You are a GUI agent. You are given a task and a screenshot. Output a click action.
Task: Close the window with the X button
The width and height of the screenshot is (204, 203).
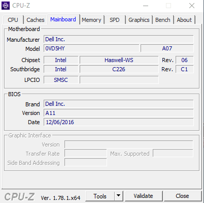coord(192,6)
